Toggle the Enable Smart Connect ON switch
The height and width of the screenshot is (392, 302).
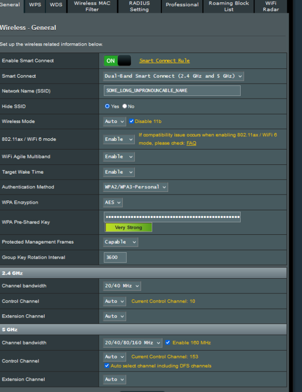118,61
